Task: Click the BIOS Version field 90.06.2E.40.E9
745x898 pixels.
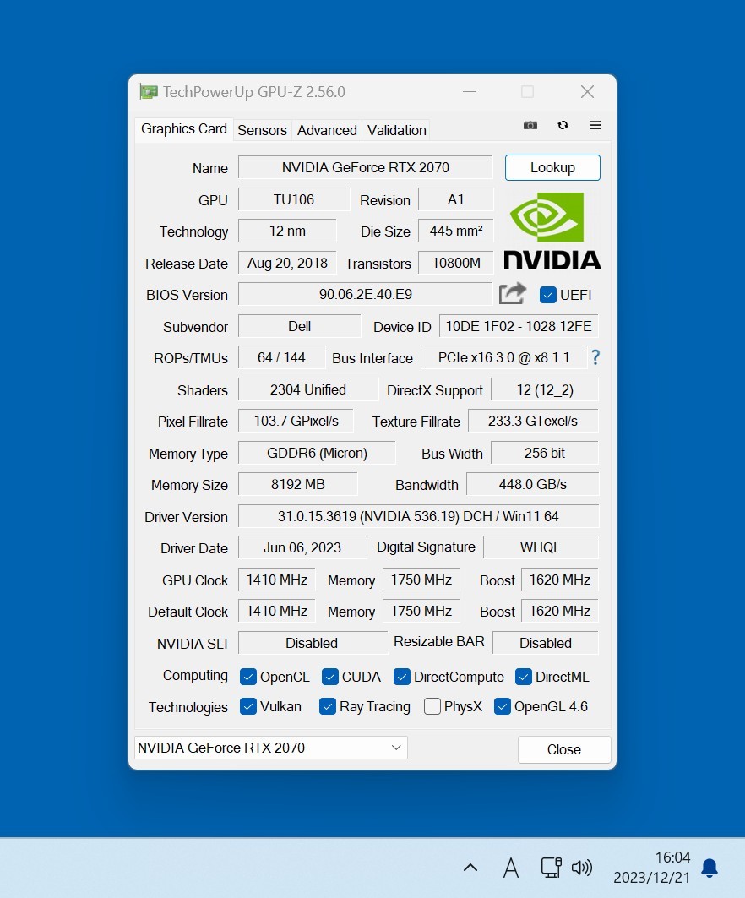Action: (366, 294)
